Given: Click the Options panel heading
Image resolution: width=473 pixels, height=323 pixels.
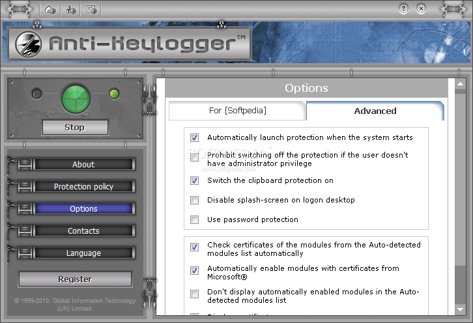Looking at the screenshot, I should click(306, 88).
